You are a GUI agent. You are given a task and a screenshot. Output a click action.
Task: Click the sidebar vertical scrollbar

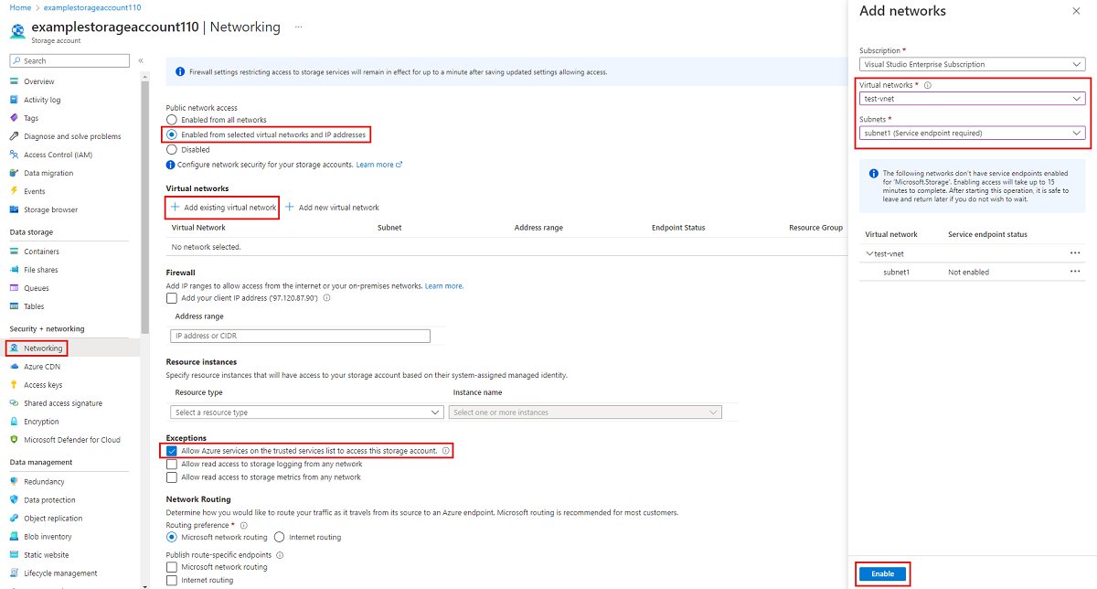[x=144, y=206]
